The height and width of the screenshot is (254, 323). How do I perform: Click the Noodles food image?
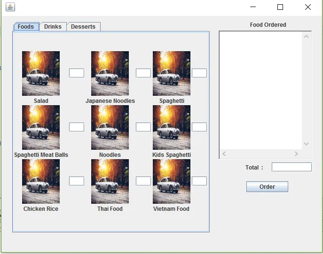tap(110, 127)
